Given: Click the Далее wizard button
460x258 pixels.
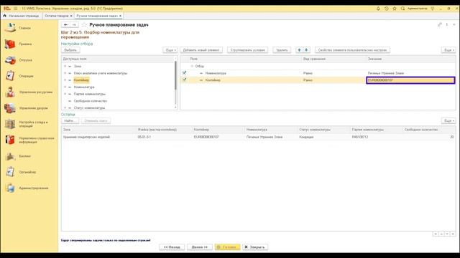Looking at the screenshot, I should tap(200, 247).
